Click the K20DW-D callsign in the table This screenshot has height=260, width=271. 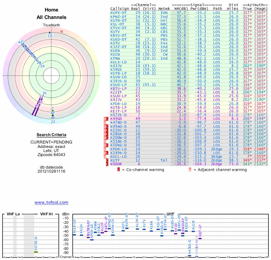coord(118,137)
